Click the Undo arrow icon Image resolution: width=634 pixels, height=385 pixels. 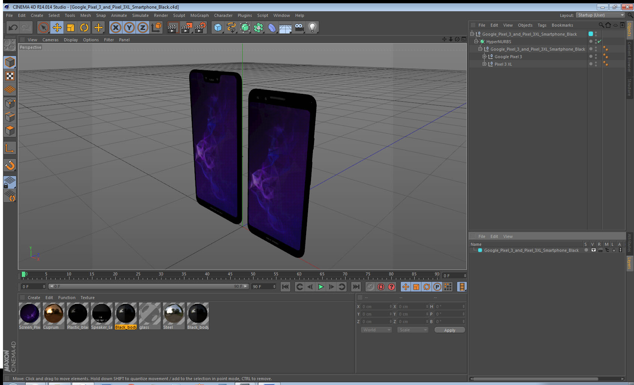click(13, 27)
